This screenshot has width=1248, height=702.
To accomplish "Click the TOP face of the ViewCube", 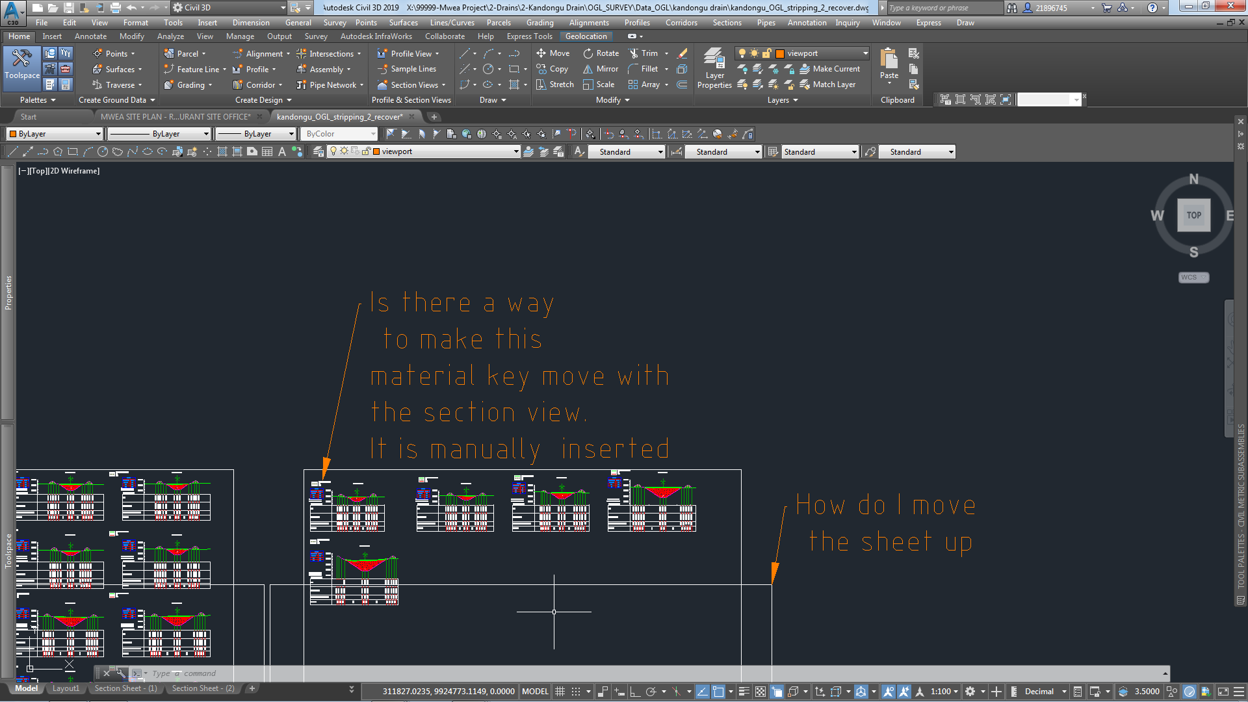I will coord(1194,215).
